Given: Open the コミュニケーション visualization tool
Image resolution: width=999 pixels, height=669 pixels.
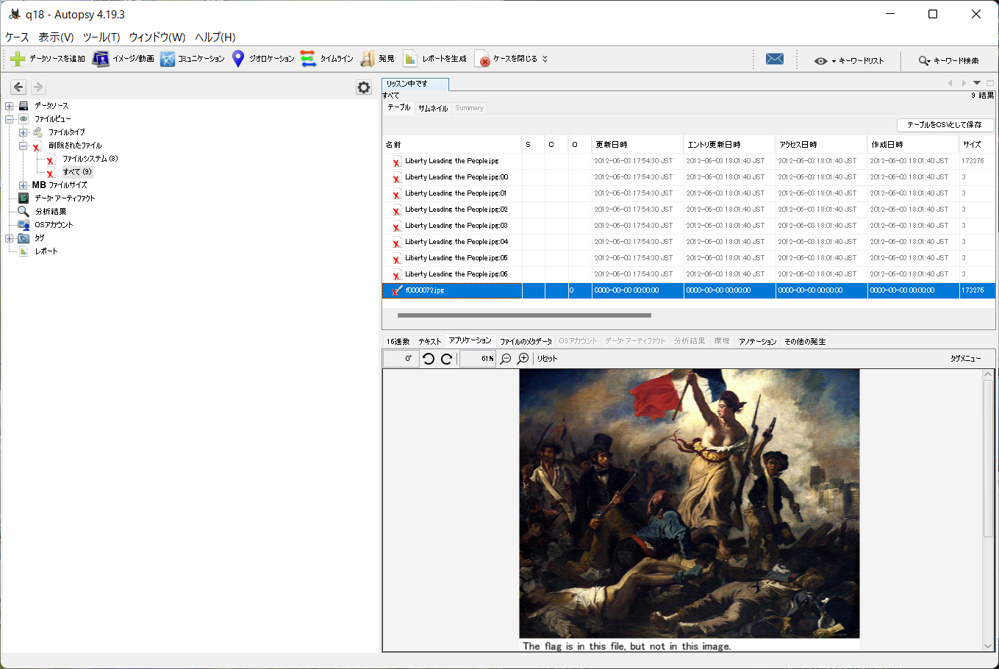Looking at the screenshot, I should tap(193, 59).
